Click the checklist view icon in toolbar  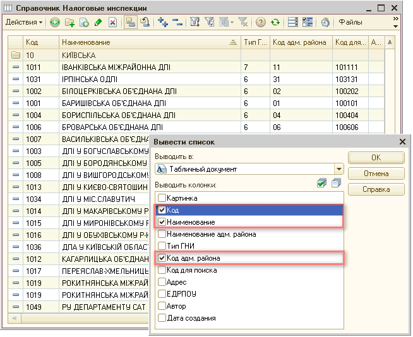point(307,22)
